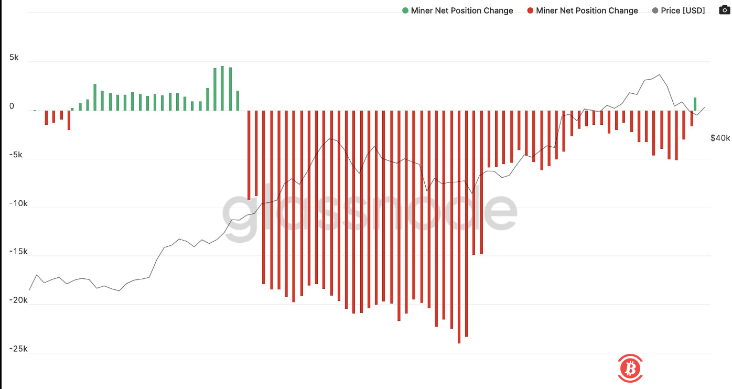The image size is (732, 389).
Task: Click the green legend dot marker
Action: [x=405, y=10]
